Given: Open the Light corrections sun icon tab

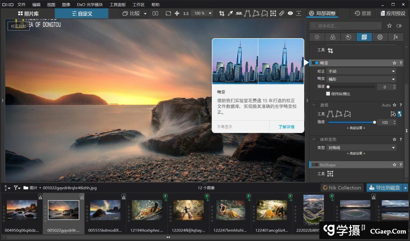Looking at the screenshot, I should click(317, 37).
